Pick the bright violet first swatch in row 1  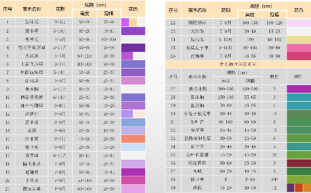(x=125, y=22)
